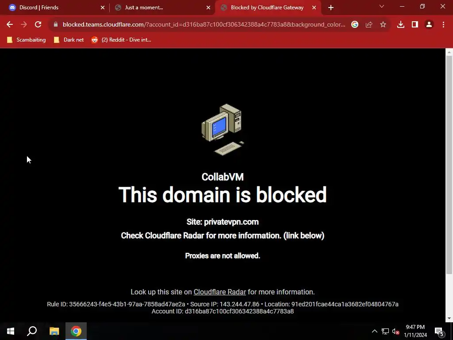Screen dimensions: 453x340
Task: Open the Scambaiting bookmarks folder
Action: tap(26, 40)
